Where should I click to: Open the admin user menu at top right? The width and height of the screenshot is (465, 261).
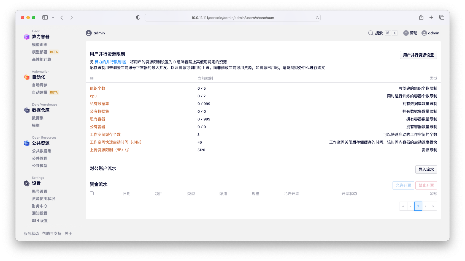tap(430, 33)
